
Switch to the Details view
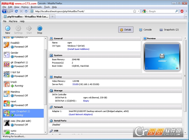click(126, 30)
